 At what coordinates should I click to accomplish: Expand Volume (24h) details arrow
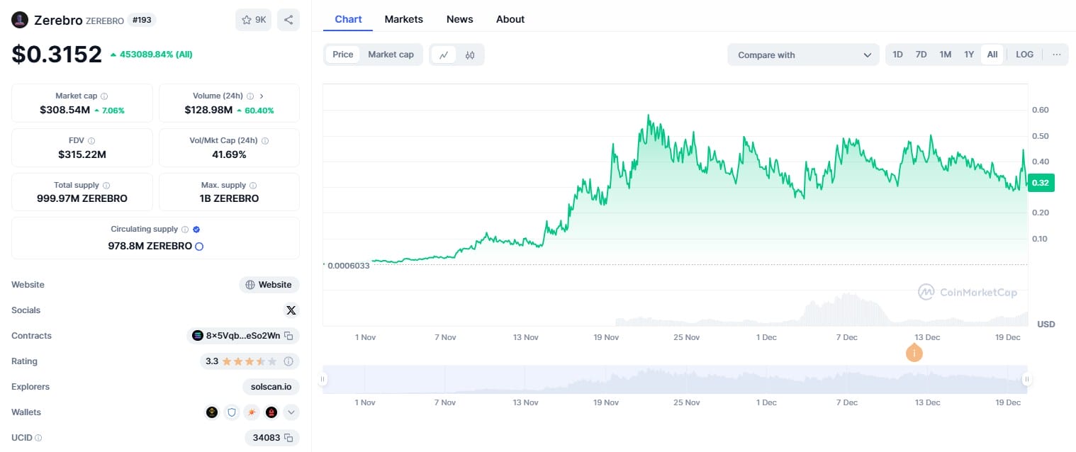click(262, 96)
